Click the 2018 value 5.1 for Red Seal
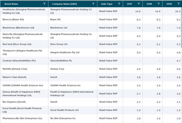 158,44
